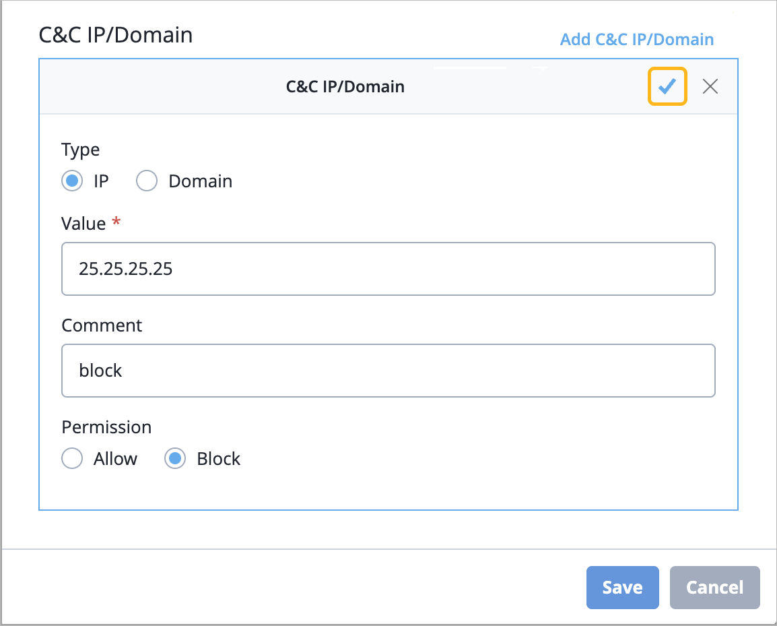Click the "IP" option label text
Viewport: 777px width, 626px height.
click(101, 181)
